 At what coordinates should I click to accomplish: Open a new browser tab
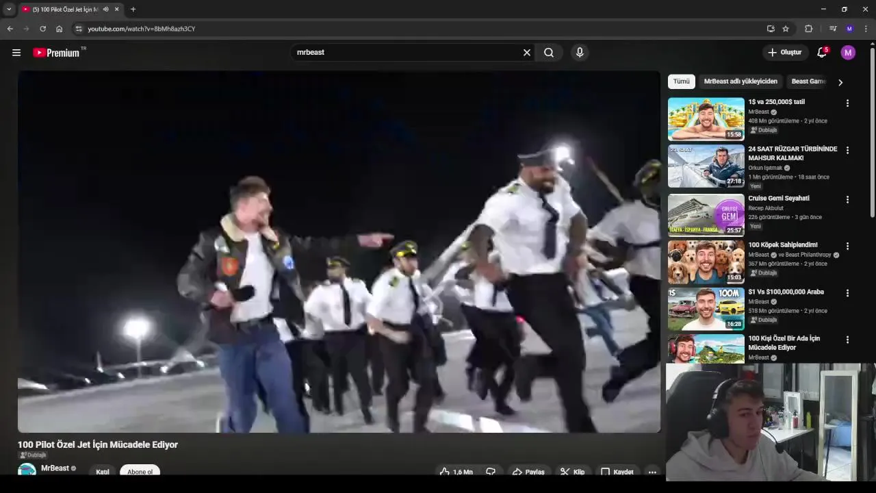(x=133, y=10)
